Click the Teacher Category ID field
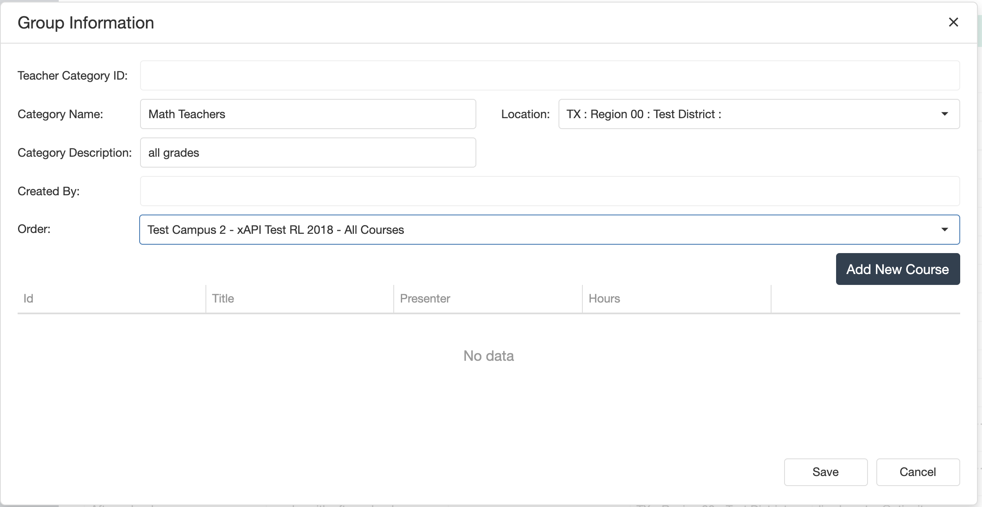This screenshot has height=507, width=982. click(x=549, y=75)
